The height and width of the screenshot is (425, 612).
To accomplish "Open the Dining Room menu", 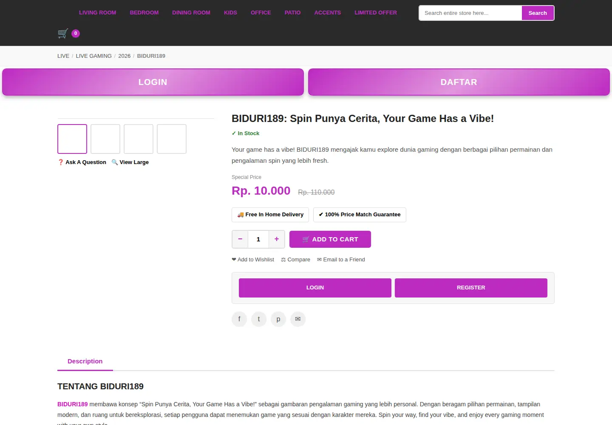I will (x=191, y=13).
